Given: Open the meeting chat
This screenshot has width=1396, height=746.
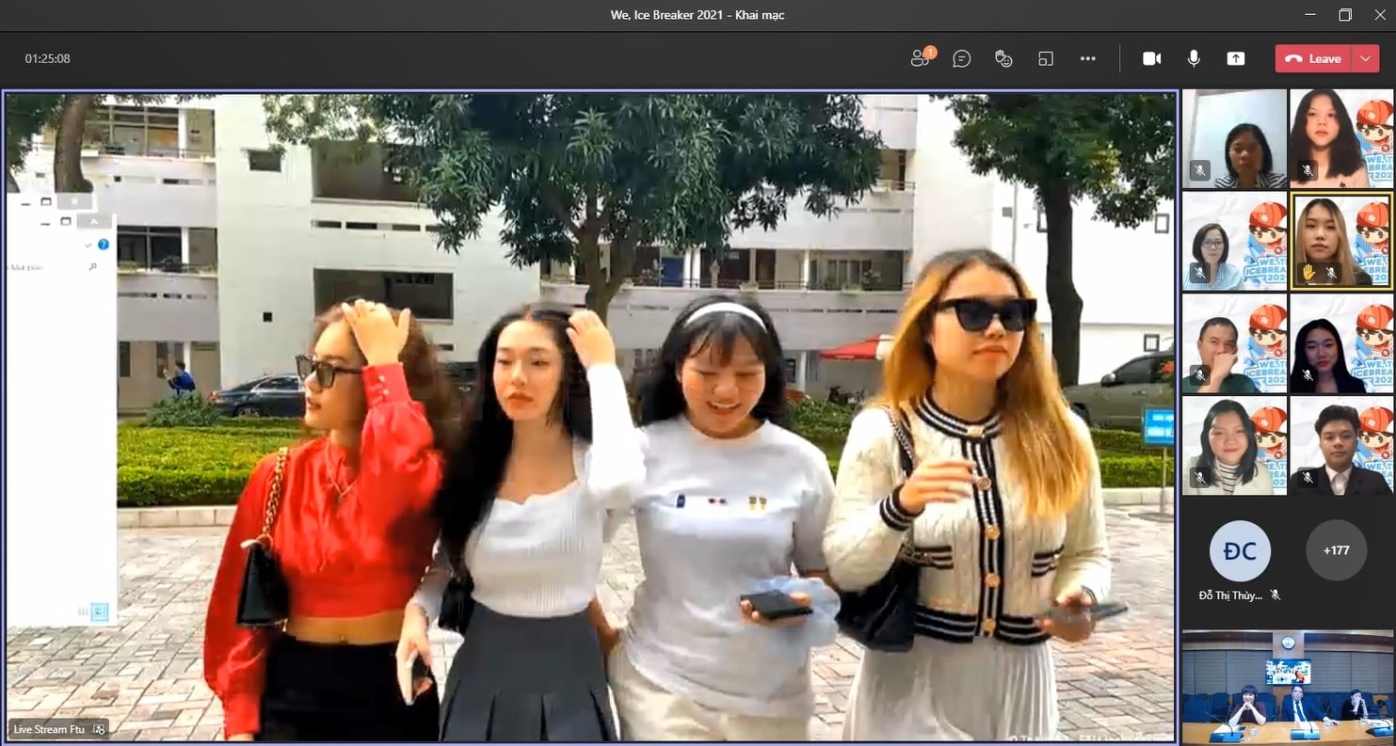Looking at the screenshot, I should tap(961, 58).
